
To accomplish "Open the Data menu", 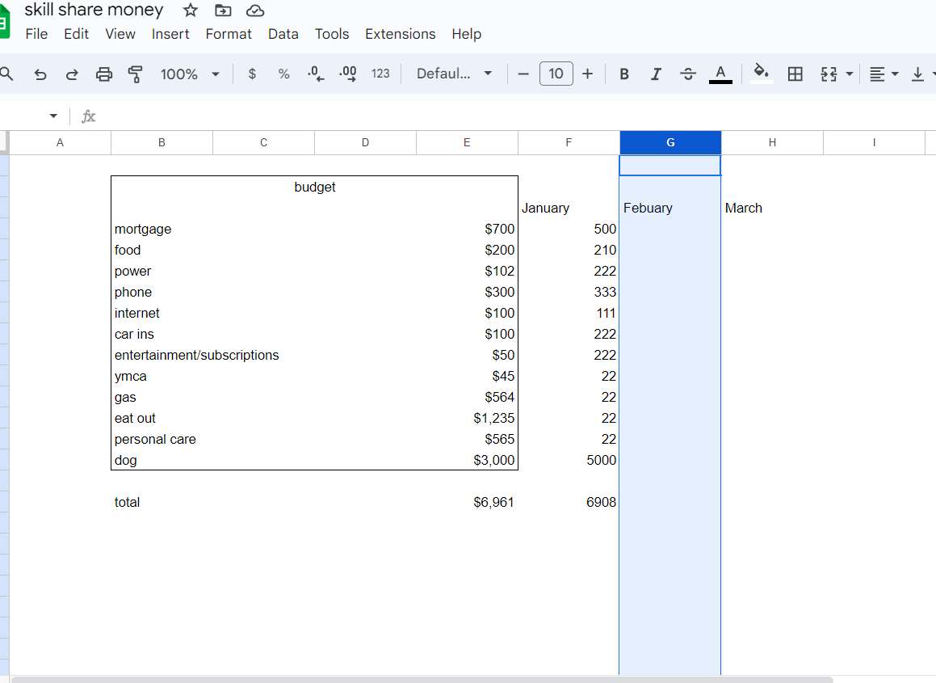I will pos(283,34).
